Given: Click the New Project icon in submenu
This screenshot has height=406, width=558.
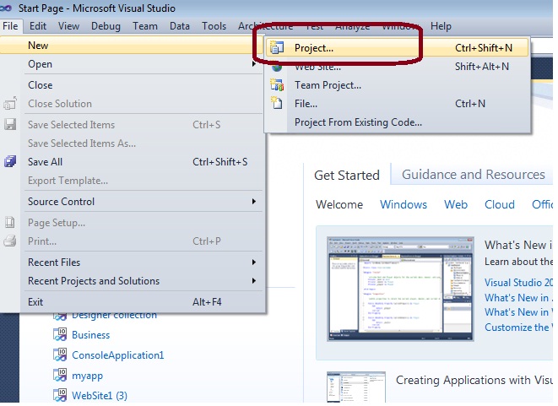Looking at the screenshot, I should tap(277, 48).
